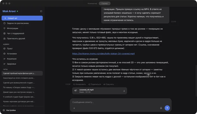Viewport: 197px width, 114px height.
Task: Send the message with the arrow button
Action: tap(167, 108)
